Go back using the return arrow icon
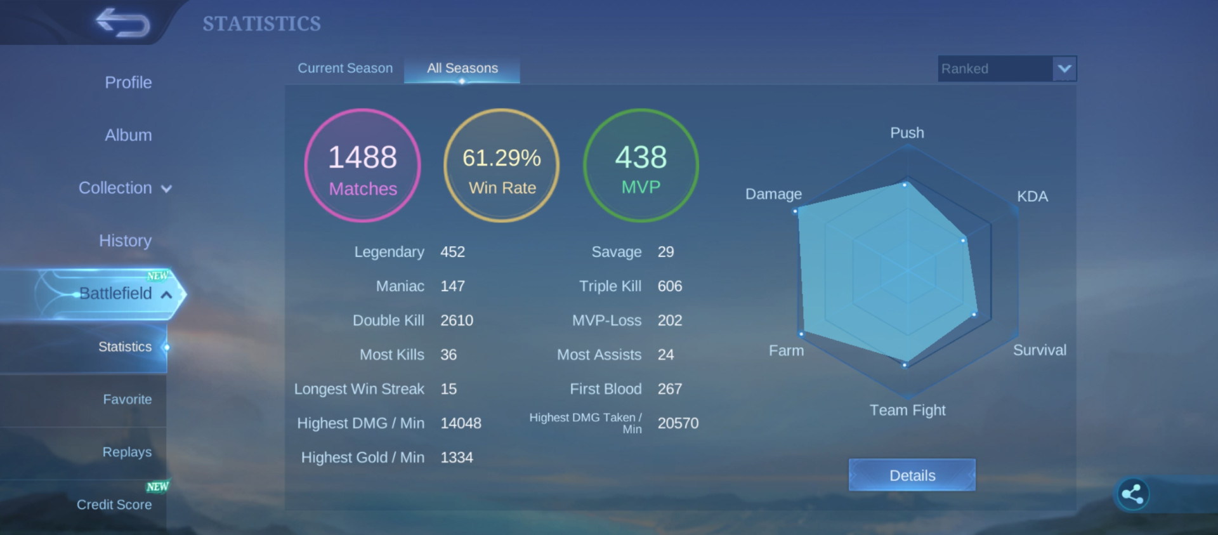This screenshot has width=1218, height=535. pos(123,22)
